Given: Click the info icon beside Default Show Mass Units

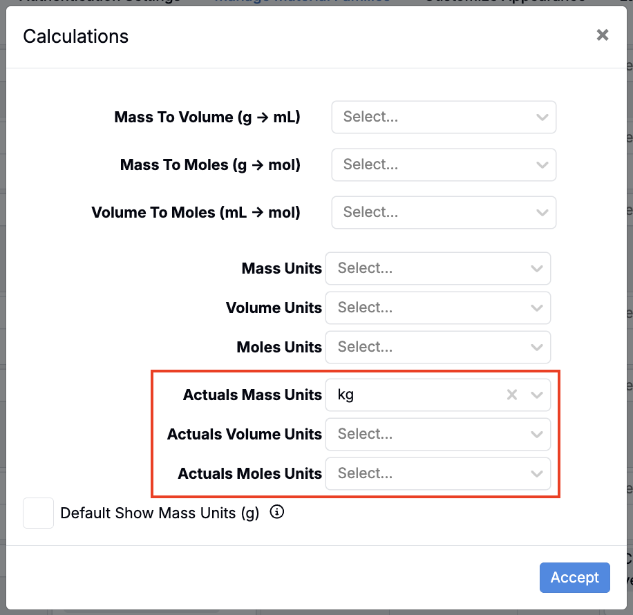Looking at the screenshot, I should (277, 512).
